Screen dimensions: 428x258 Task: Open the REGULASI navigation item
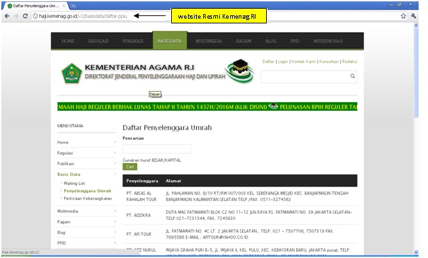98,41
